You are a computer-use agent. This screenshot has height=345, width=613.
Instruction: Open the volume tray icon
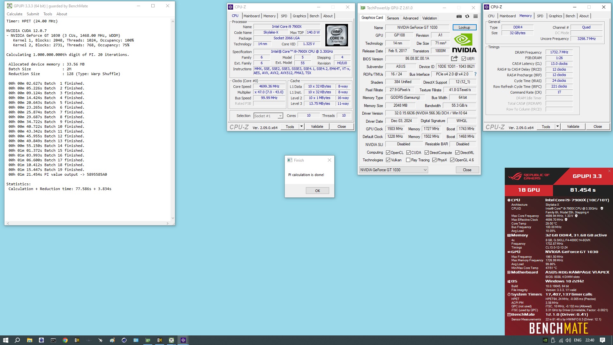(569, 340)
